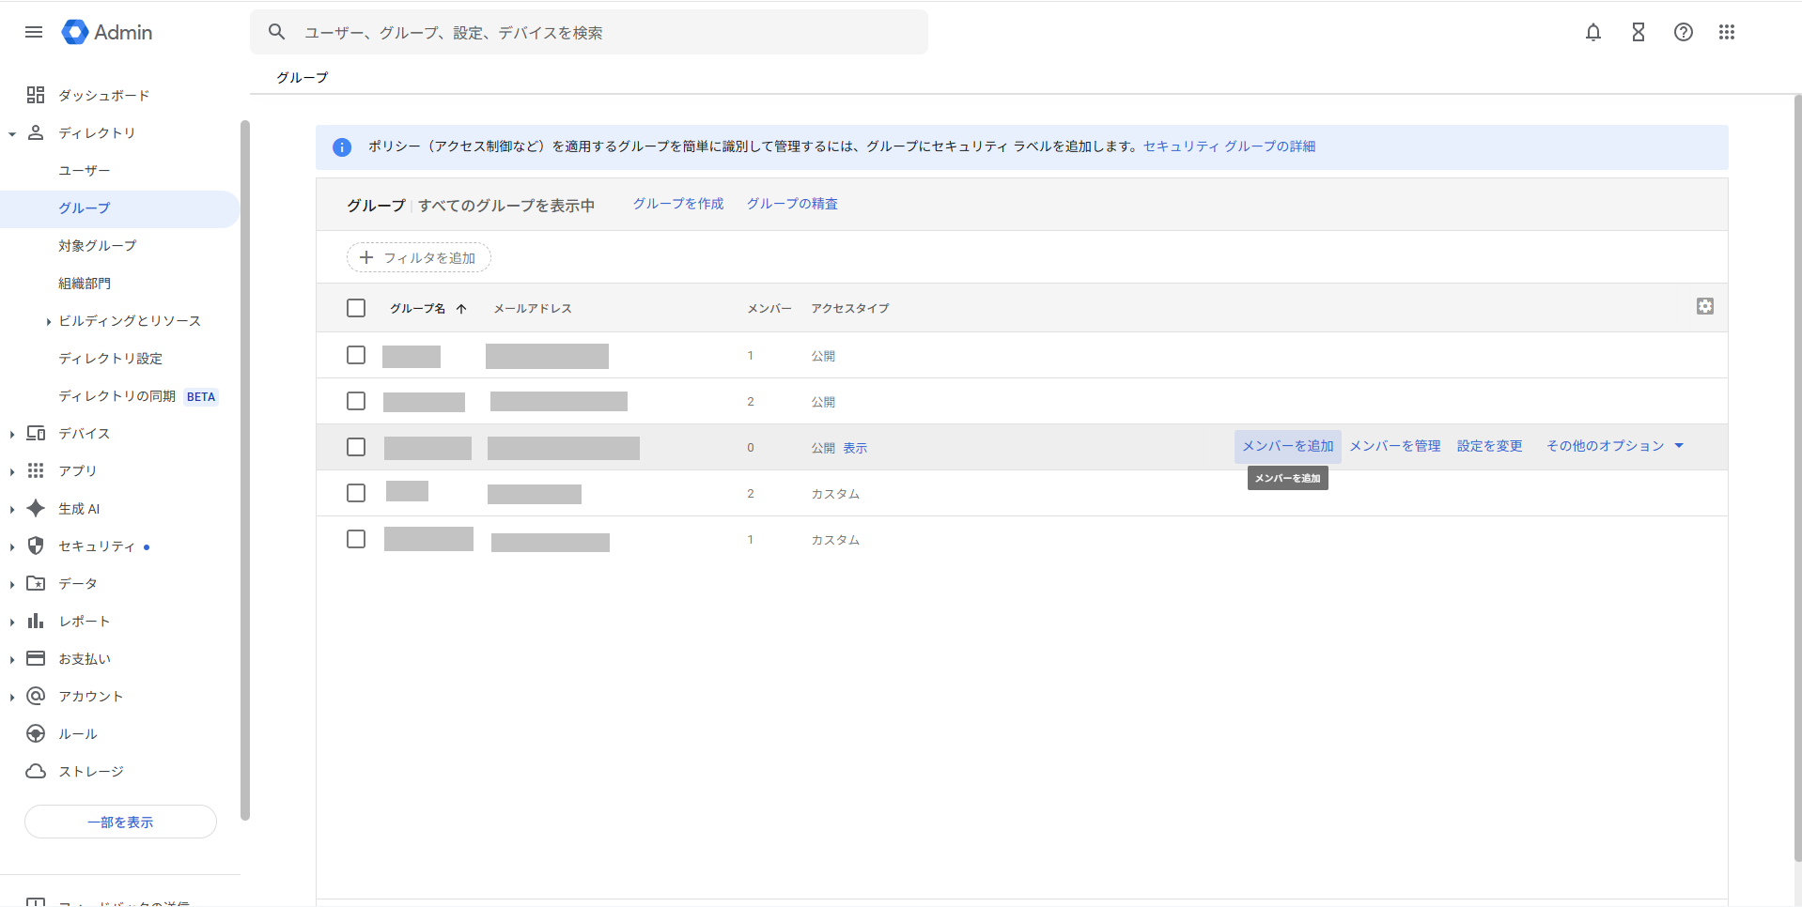1802x907 pixels.
Task: Click メンバーを追加 on highlighted row
Action: pyautogui.click(x=1288, y=446)
